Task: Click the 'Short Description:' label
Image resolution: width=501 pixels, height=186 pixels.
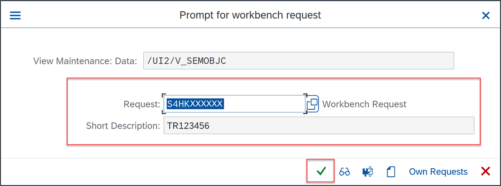Action: (123, 126)
